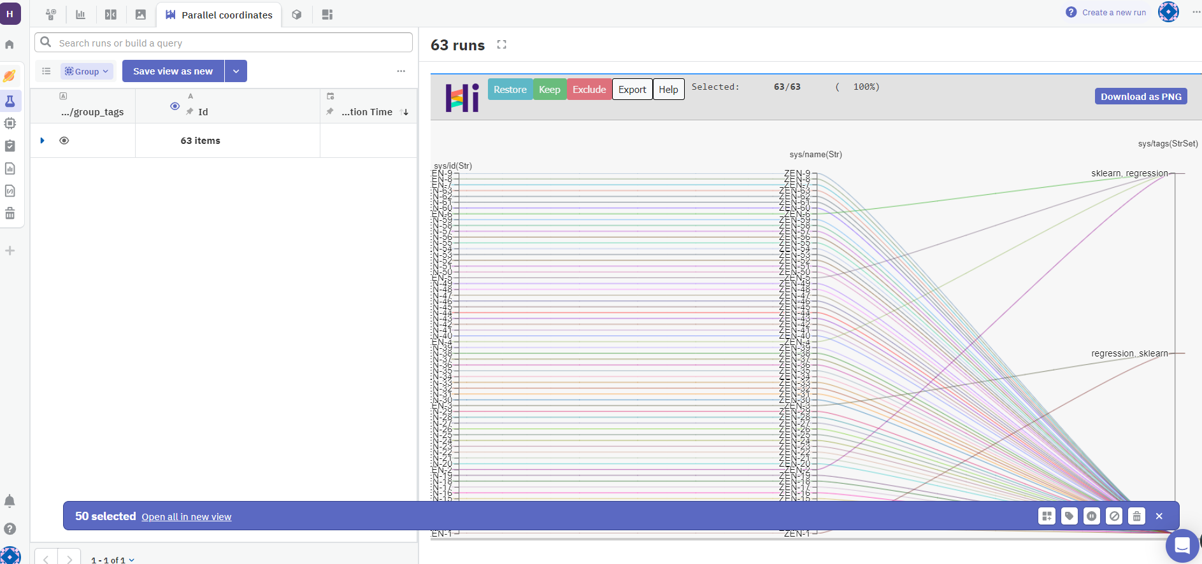The image size is (1202, 564).
Task: Expand the 63 items group row
Action: point(43,140)
